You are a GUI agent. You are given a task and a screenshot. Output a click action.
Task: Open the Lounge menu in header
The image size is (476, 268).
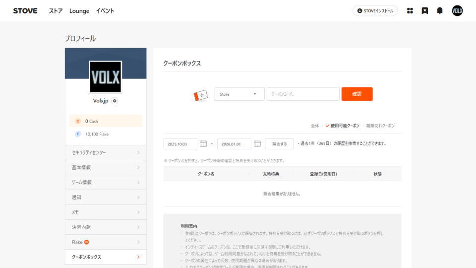79,11
